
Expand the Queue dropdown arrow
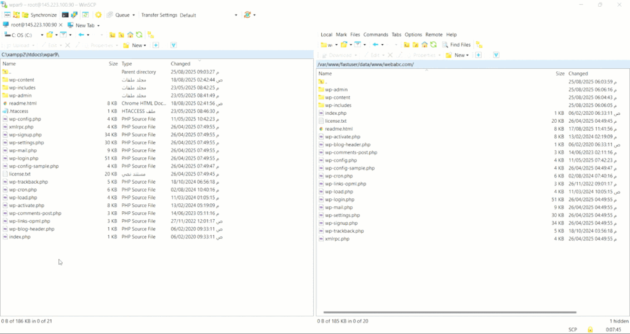pyautogui.click(x=134, y=15)
